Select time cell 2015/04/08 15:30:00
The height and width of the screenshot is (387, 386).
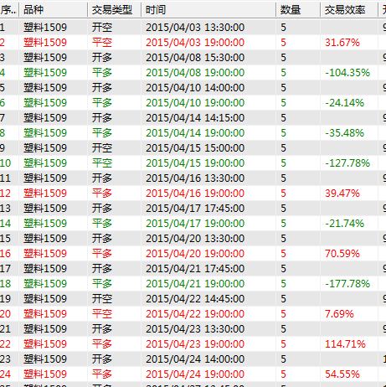coord(195,58)
